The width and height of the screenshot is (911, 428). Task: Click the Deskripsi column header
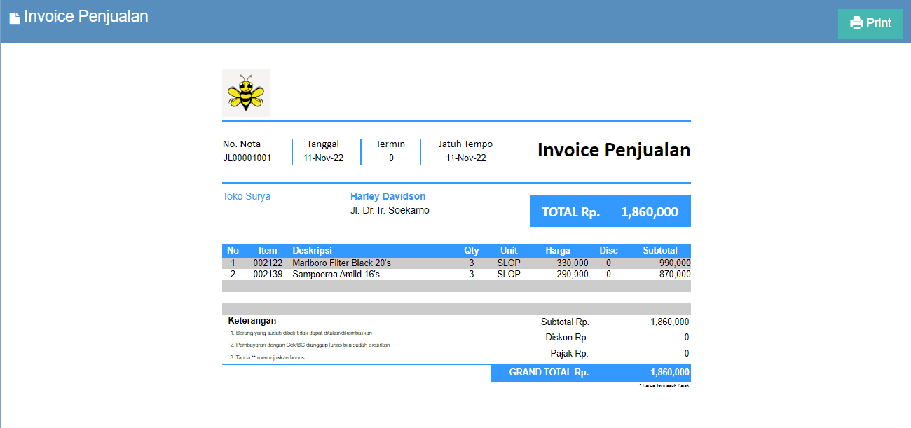coord(312,251)
